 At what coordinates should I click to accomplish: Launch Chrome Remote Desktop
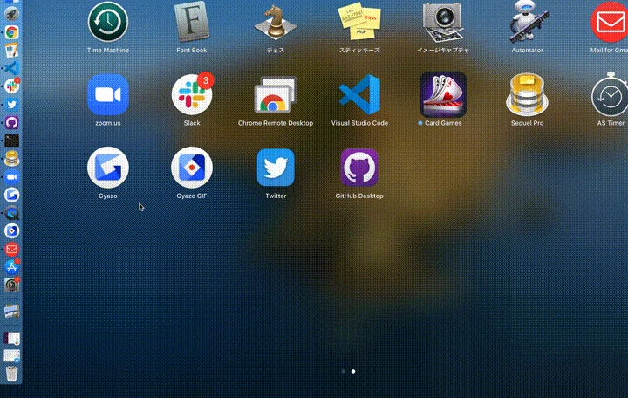(276, 95)
